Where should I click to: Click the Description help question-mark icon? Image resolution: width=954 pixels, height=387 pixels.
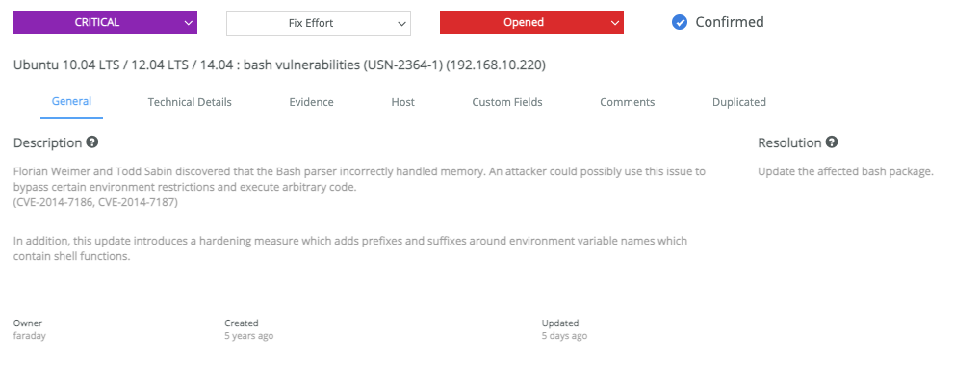(x=92, y=142)
